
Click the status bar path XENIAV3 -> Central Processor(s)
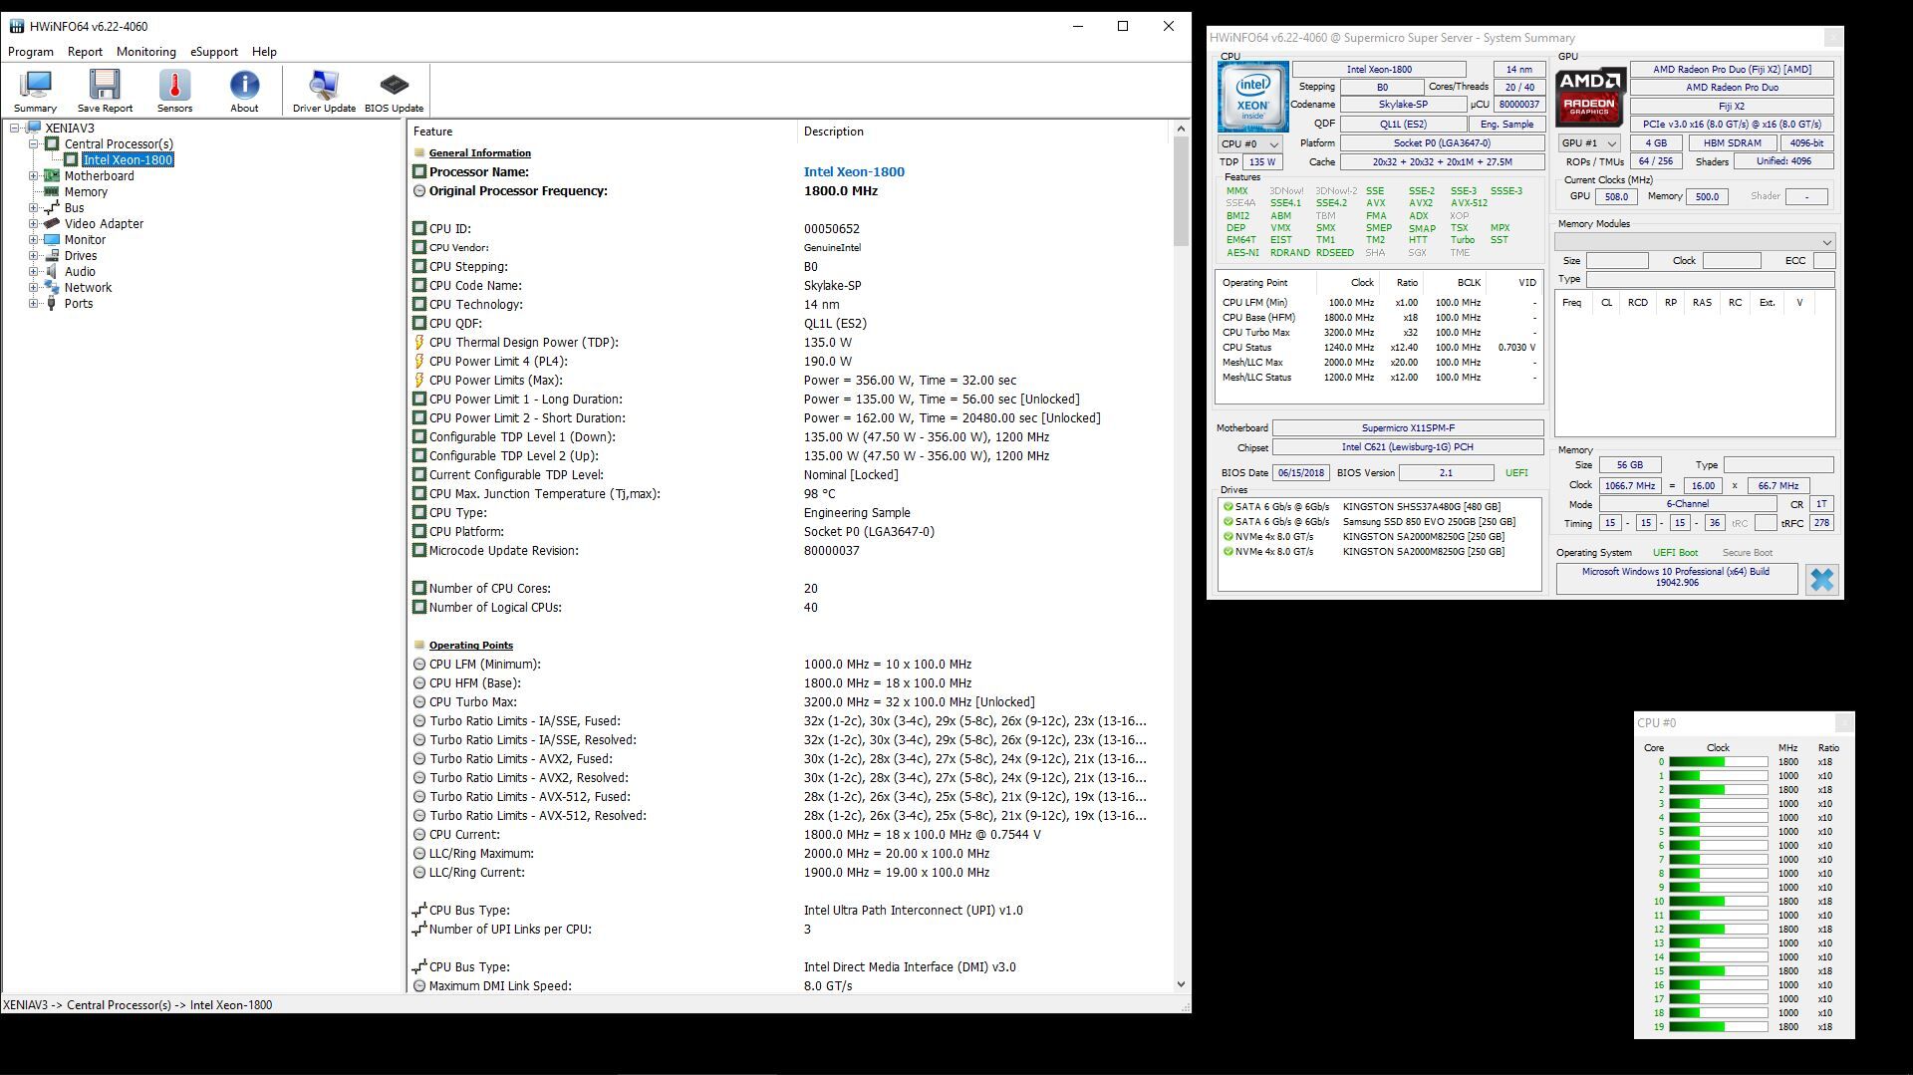[x=137, y=1005]
